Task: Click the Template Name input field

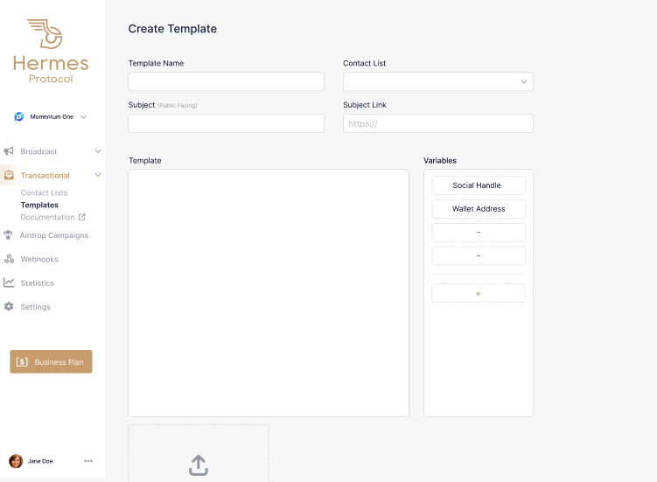Action: coord(226,81)
